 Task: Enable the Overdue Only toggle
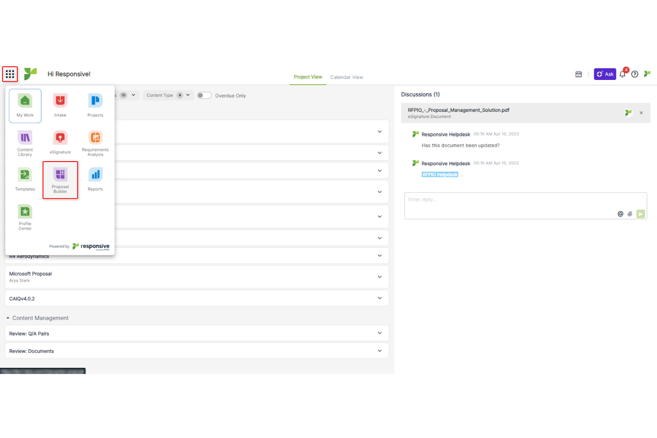tap(204, 95)
